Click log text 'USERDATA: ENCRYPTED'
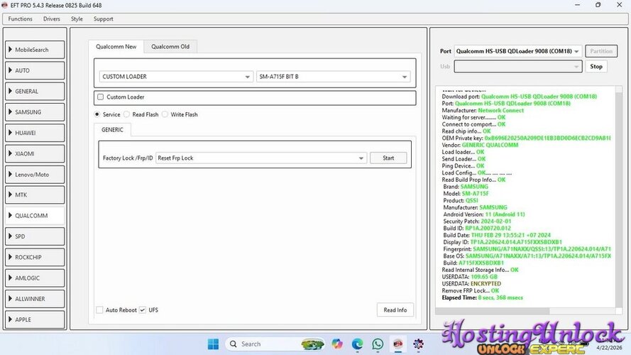 471,284
